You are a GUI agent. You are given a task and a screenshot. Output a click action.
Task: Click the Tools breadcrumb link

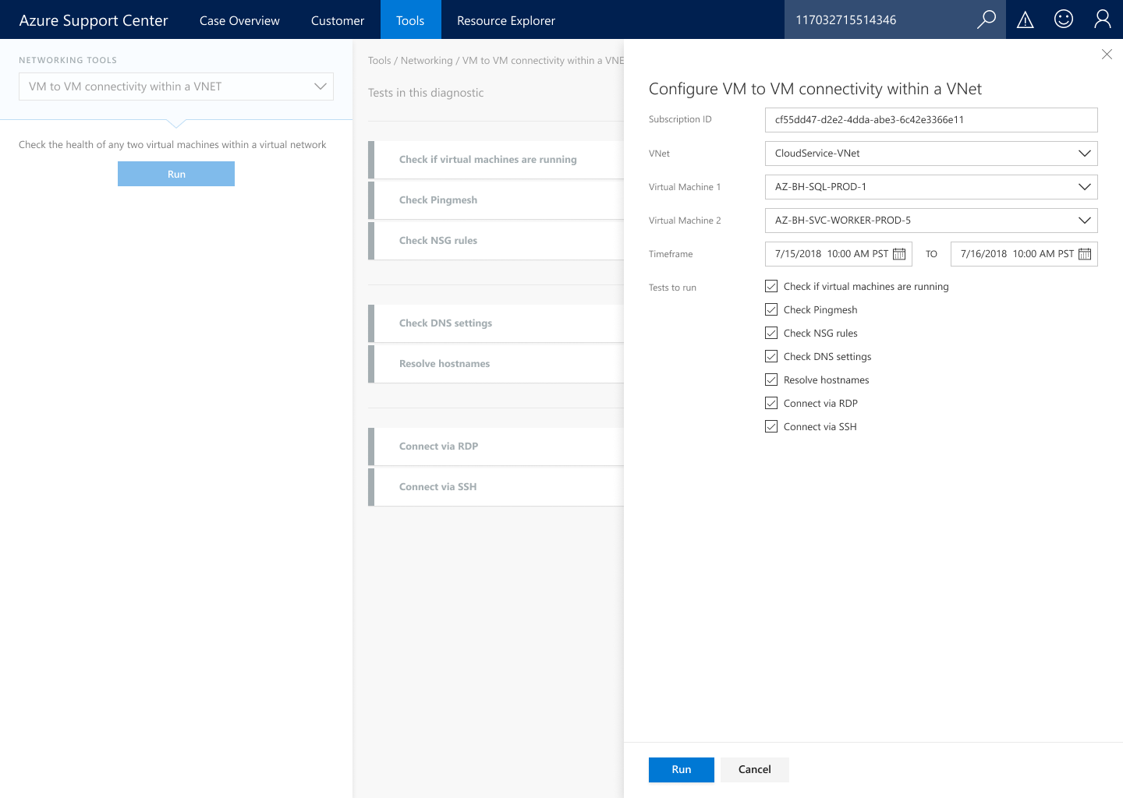click(x=380, y=60)
